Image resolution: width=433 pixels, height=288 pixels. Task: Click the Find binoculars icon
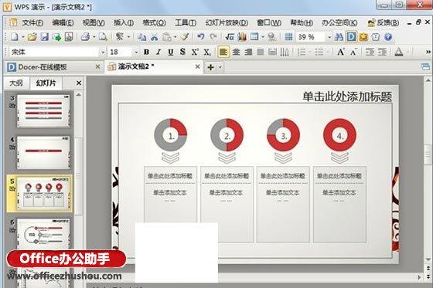pyautogui.click(x=339, y=37)
